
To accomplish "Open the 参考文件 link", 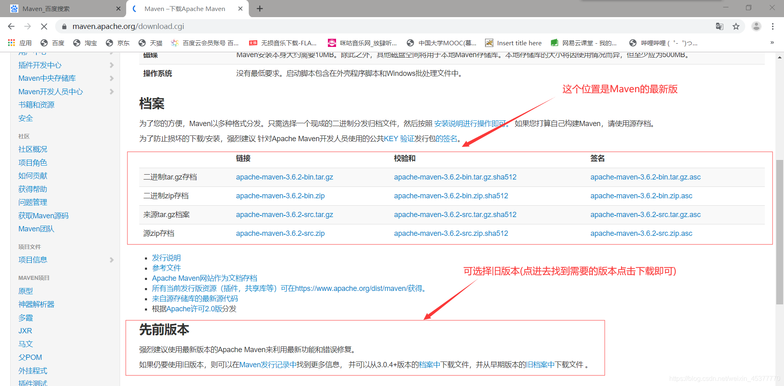I will point(166,268).
